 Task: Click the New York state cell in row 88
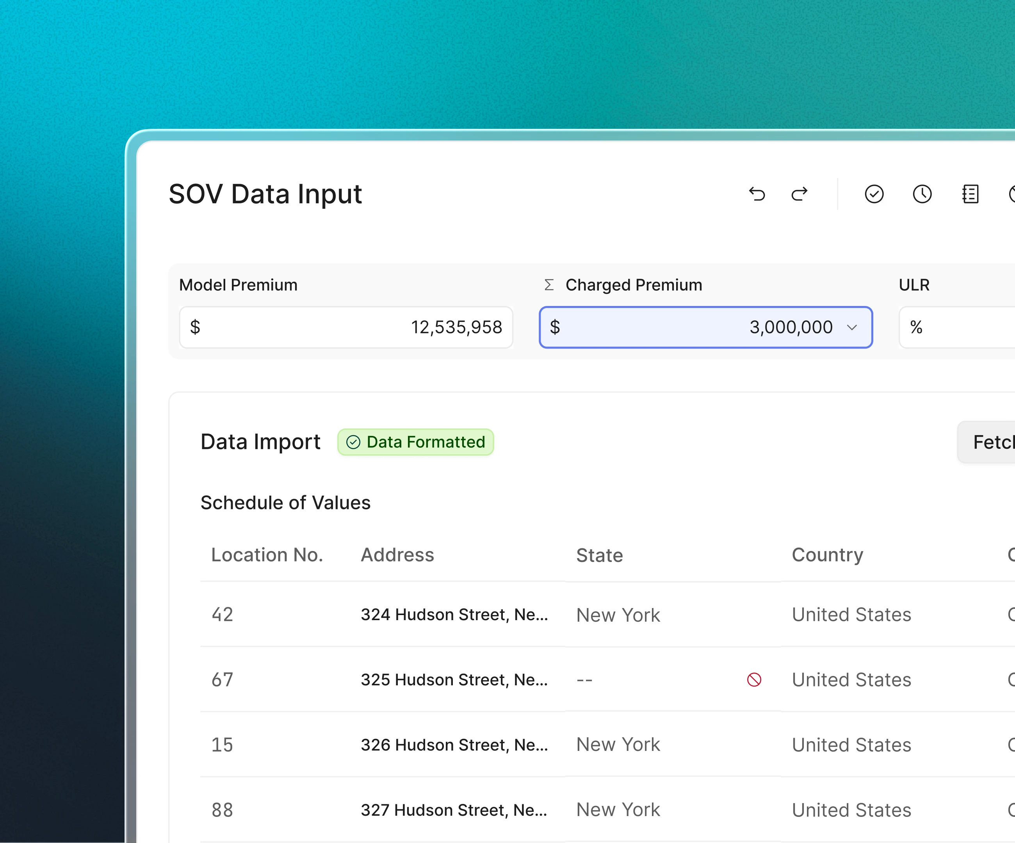tap(618, 810)
